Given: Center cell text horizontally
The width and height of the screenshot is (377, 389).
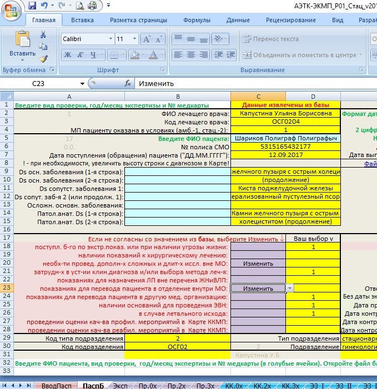Looking at the screenshot, I should click(x=190, y=55).
